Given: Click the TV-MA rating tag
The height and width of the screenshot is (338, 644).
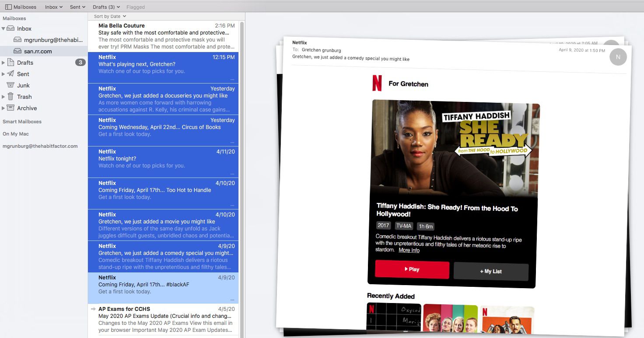Looking at the screenshot, I should [404, 226].
